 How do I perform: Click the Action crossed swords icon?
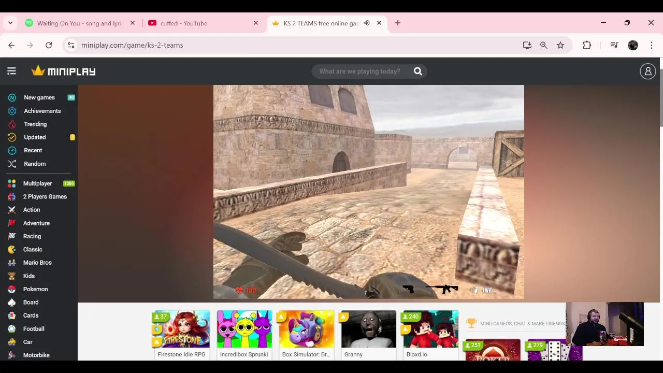point(12,210)
